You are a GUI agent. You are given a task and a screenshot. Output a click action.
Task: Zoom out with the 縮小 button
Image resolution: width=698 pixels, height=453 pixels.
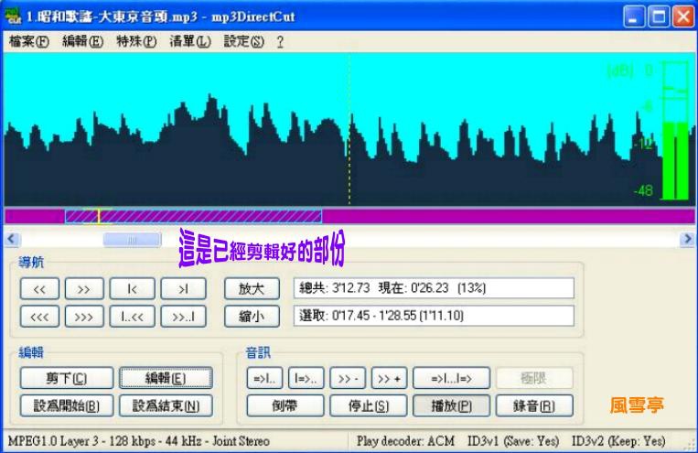pos(252,317)
